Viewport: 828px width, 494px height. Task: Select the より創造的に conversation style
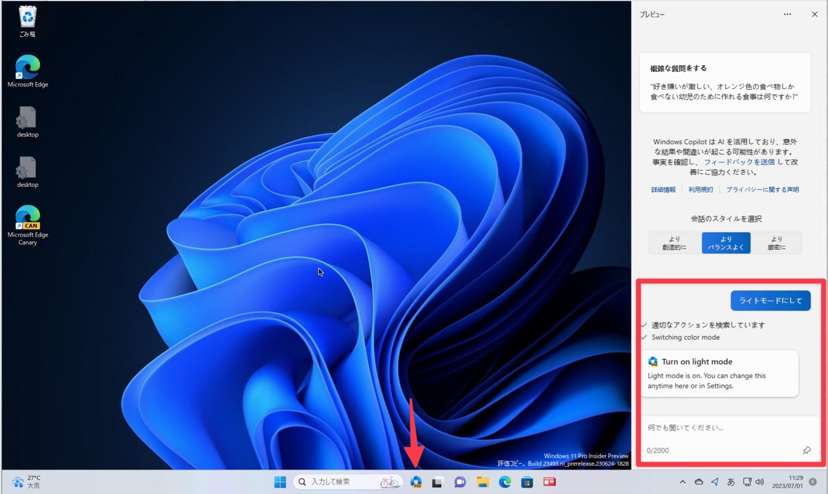[x=674, y=242]
